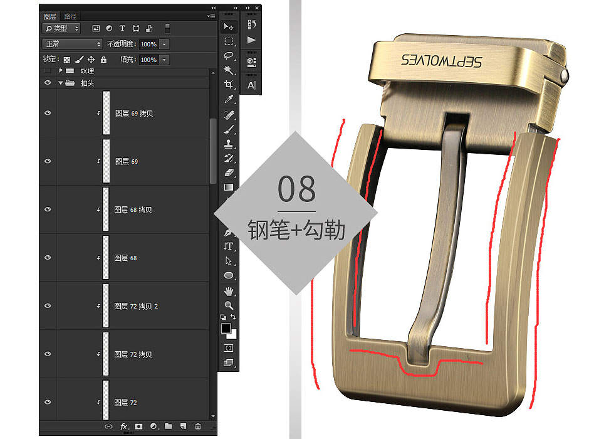Select the Clone Stamp tool
594x439 pixels.
tap(229, 144)
